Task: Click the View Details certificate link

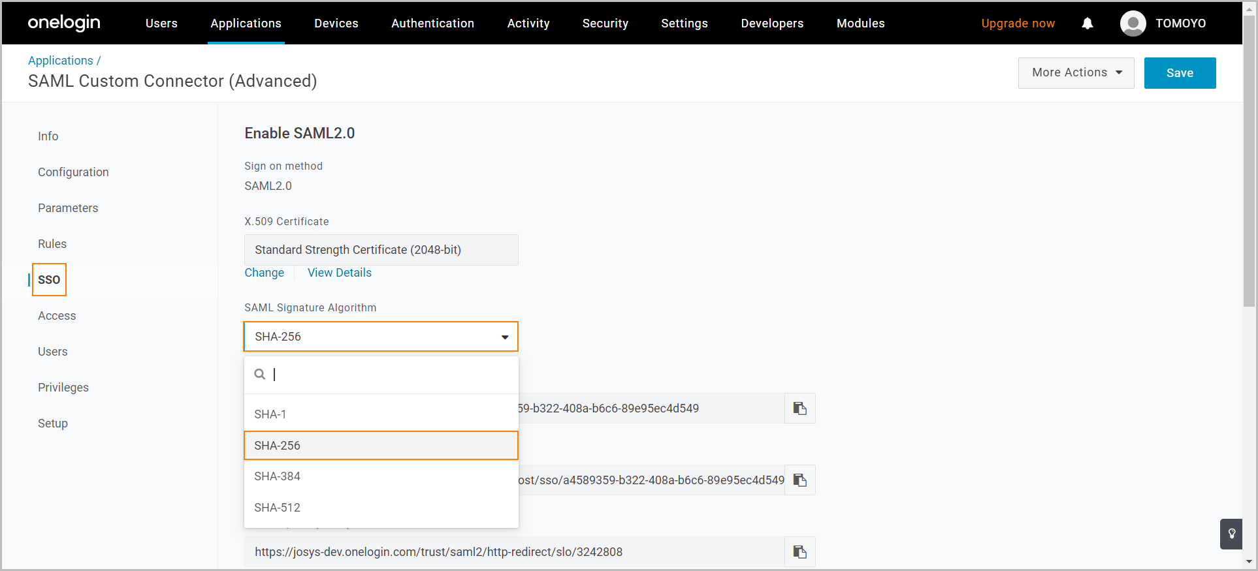Action: pos(340,273)
